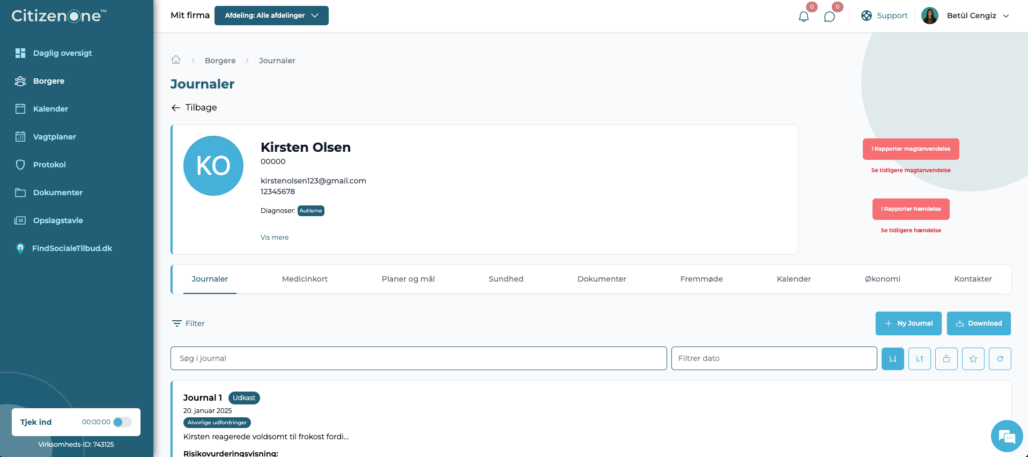Filter locked journals with padlock icon
Image resolution: width=1028 pixels, height=457 pixels.
point(946,359)
